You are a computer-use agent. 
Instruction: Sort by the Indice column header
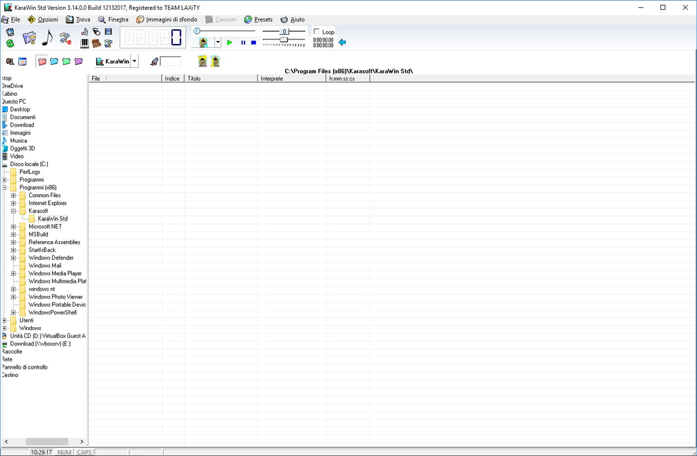click(x=173, y=79)
